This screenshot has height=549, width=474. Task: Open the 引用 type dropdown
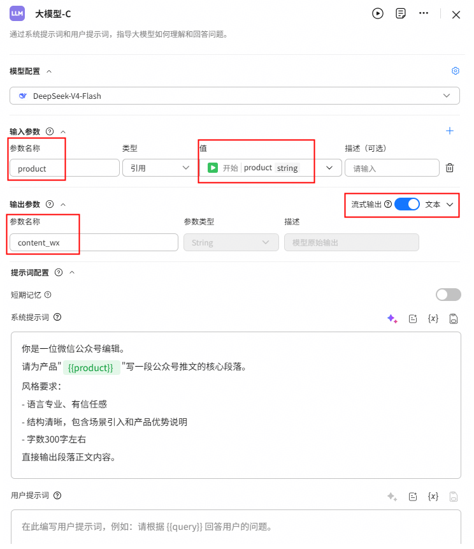click(x=160, y=168)
